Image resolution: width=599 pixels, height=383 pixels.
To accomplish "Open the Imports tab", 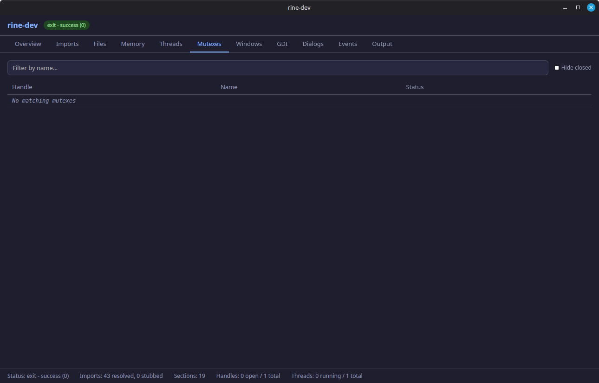I will [67, 44].
